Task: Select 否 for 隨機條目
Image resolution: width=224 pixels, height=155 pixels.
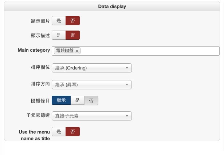Action: [x=91, y=100]
